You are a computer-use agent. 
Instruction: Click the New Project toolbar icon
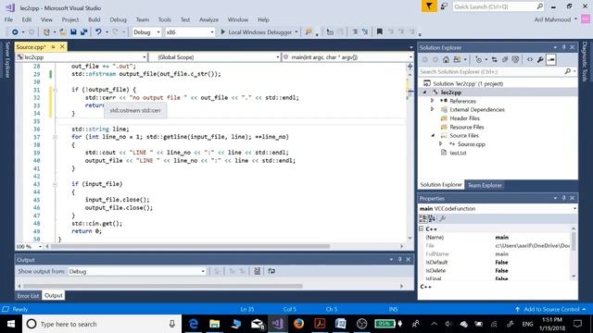click(x=46, y=32)
